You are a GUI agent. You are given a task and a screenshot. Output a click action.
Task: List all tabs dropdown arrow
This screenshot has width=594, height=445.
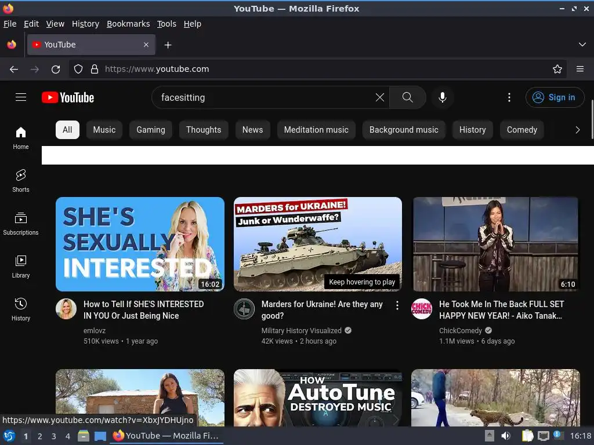pos(582,45)
